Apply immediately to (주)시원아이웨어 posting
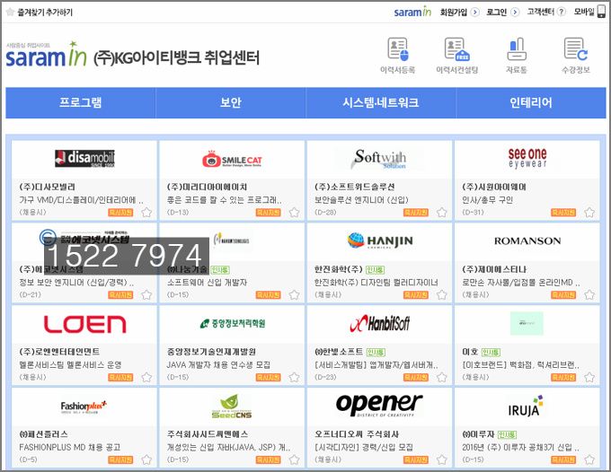Viewport: 611px width, 472px height. click(x=563, y=213)
